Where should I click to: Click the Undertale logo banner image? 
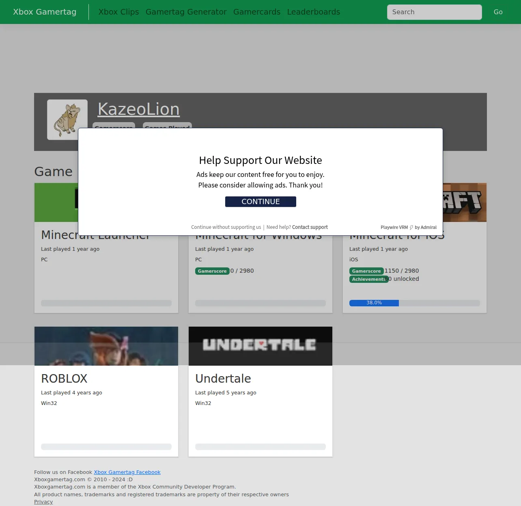coord(260,346)
